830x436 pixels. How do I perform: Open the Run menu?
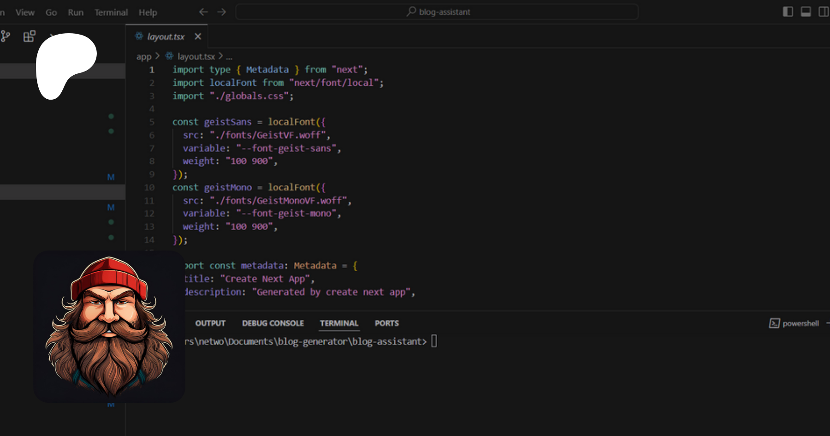click(76, 12)
